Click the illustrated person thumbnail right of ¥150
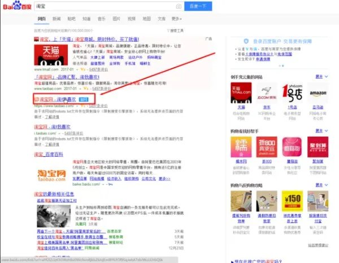 click(x=318, y=201)
